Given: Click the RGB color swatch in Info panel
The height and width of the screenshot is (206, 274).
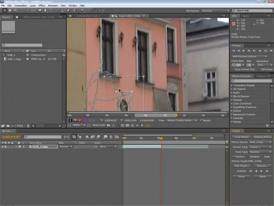Looking at the screenshot, I should tap(234, 24).
